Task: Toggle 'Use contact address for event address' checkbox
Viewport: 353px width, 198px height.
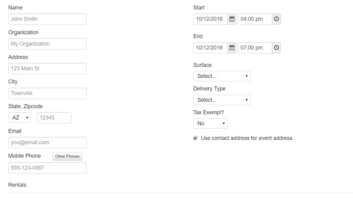Action: [195, 138]
